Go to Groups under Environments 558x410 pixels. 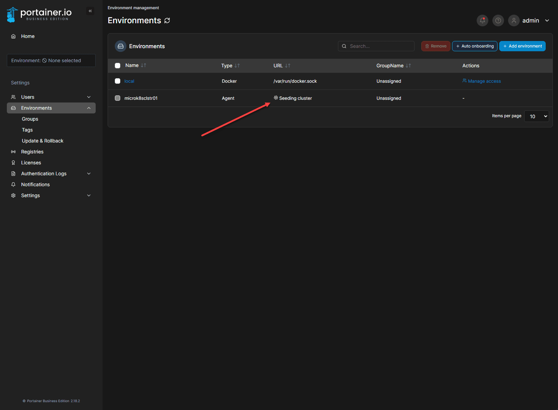[x=30, y=119]
